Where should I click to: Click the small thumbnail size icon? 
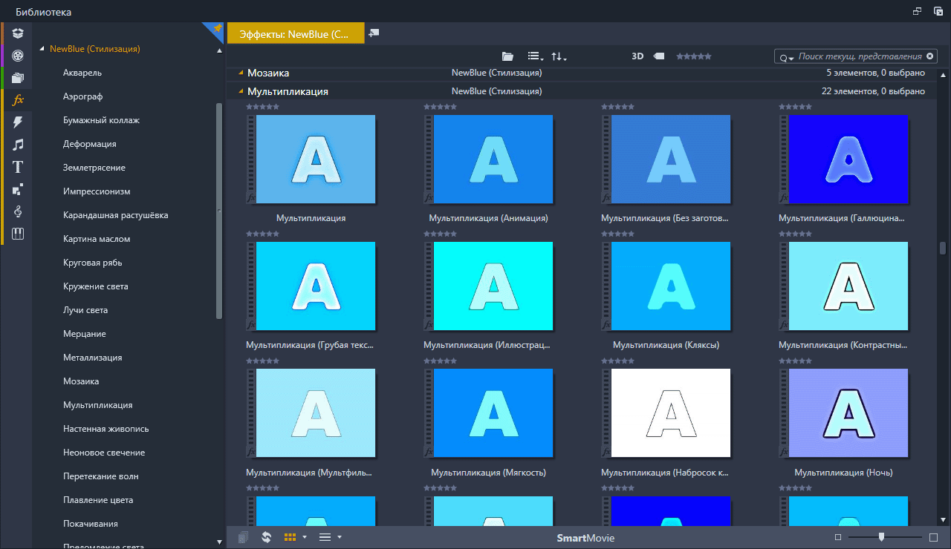point(838,537)
